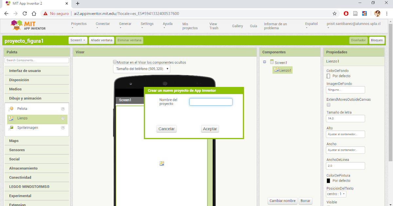Click the ColorDePintura black color swatch
The height and width of the screenshot is (206, 393).
[328, 180]
